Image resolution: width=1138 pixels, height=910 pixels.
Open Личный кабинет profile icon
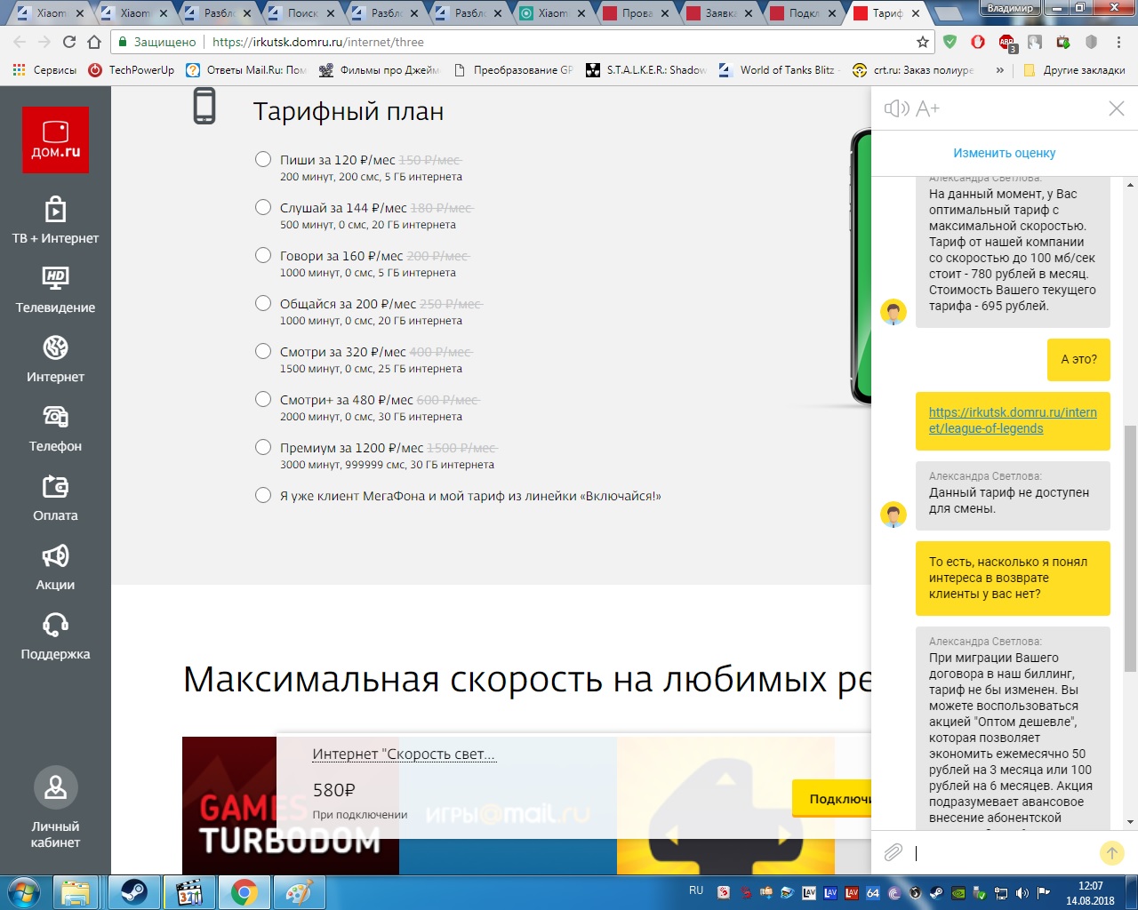coord(55,787)
